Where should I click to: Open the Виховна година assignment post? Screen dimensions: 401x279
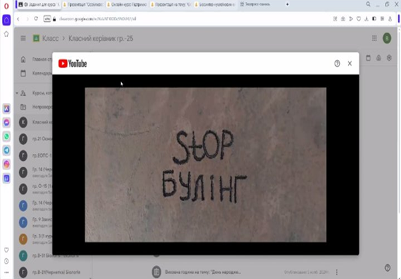click(202, 272)
